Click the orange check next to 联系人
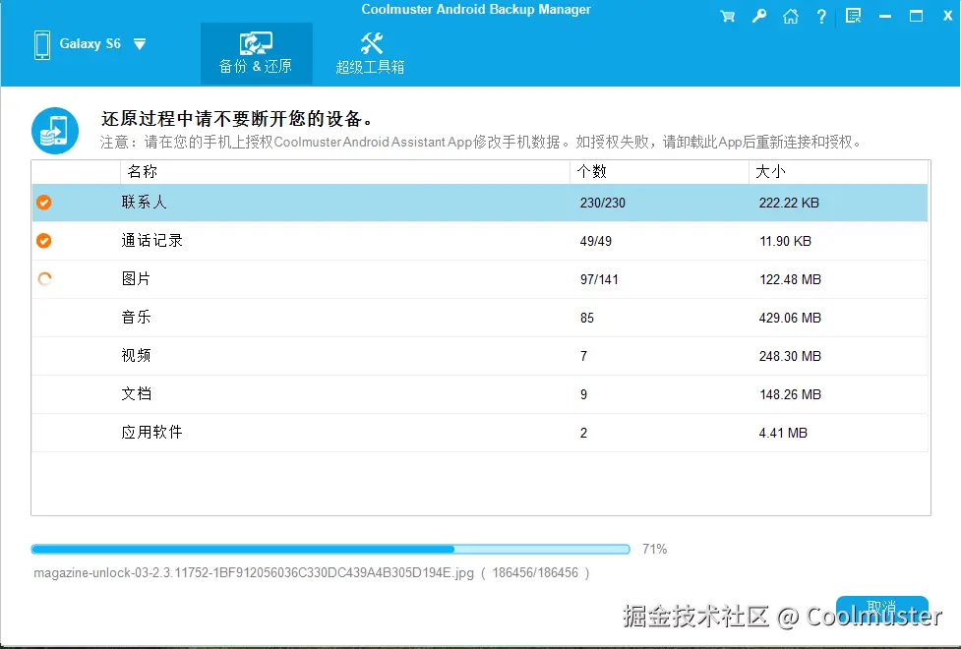Screen dimensions: 961x649 coord(43,203)
